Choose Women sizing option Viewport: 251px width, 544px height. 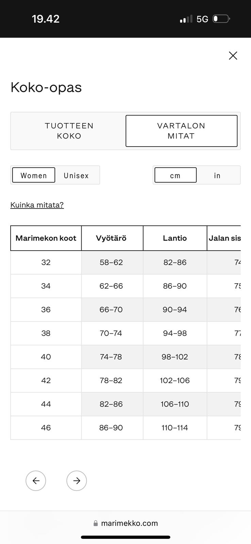pyautogui.click(x=34, y=175)
